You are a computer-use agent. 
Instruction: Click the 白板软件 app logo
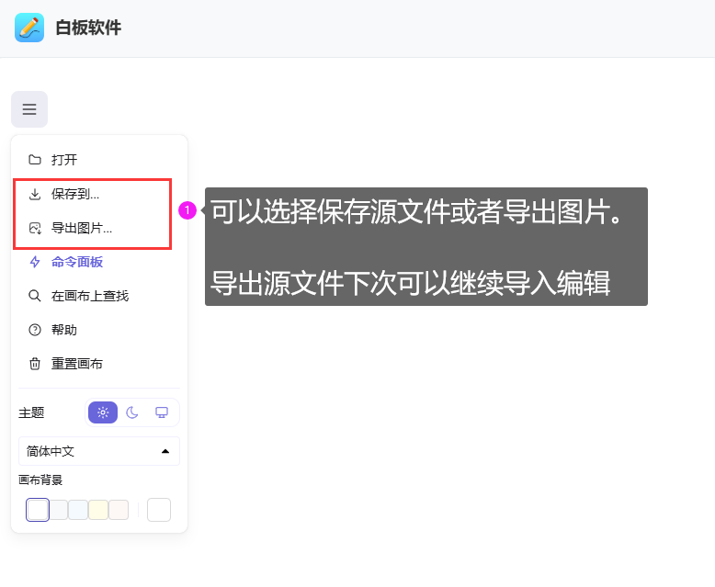coord(29,28)
